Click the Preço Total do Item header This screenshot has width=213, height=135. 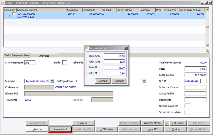pos(192,10)
